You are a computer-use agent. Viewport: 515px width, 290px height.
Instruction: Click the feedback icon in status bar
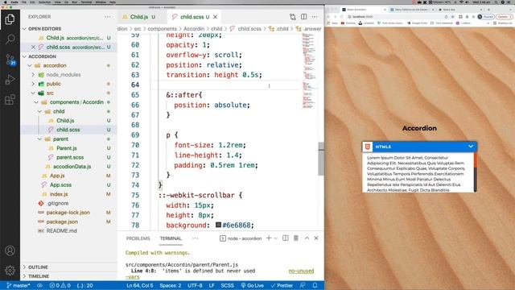click(303, 285)
